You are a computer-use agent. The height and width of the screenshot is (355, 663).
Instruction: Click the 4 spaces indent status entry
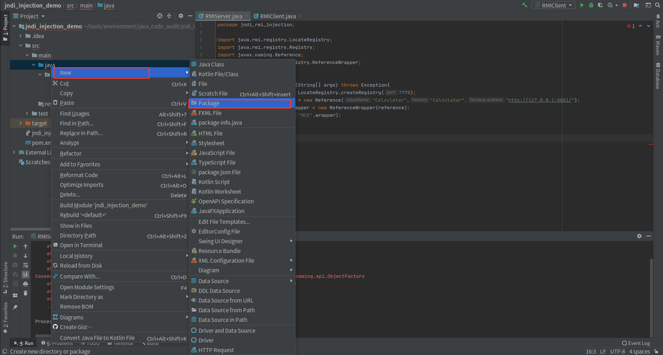tap(639, 351)
